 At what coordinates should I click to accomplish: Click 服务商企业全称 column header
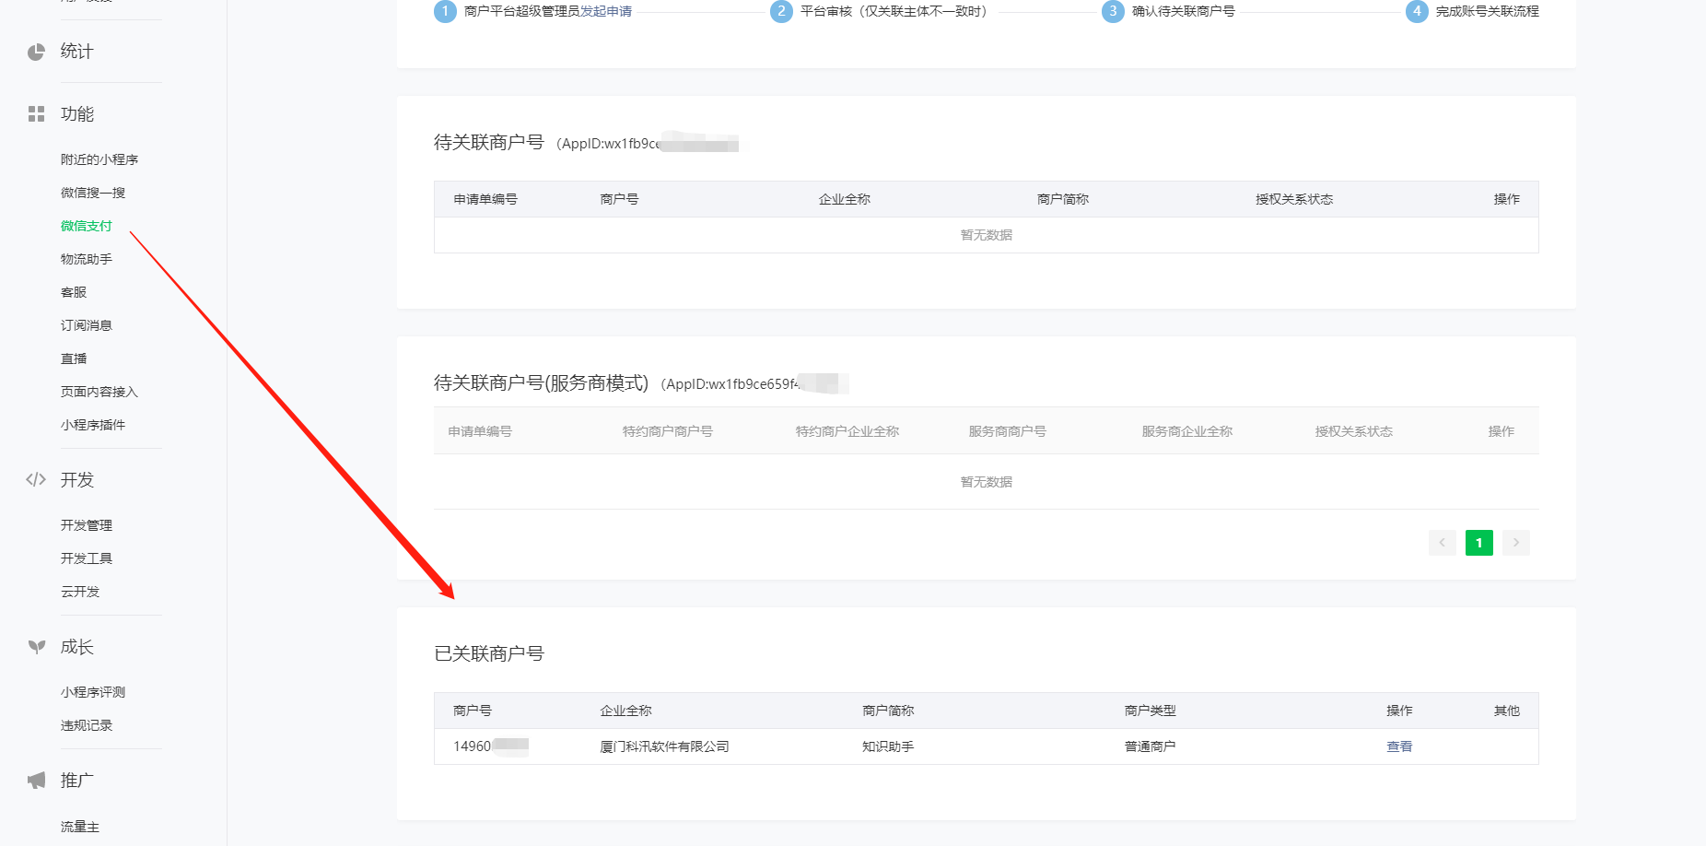pos(1187,431)
